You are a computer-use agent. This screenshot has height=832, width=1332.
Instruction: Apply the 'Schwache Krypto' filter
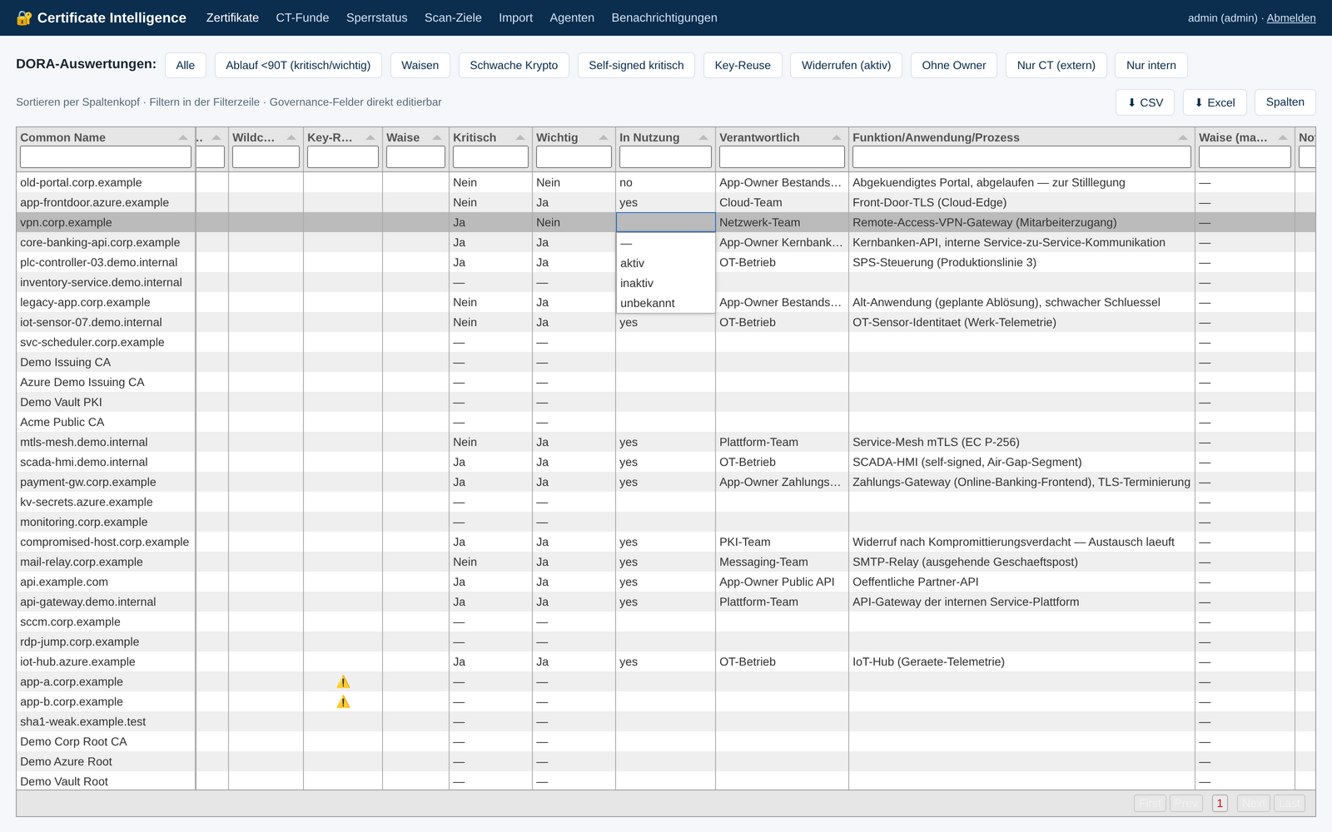514,65
